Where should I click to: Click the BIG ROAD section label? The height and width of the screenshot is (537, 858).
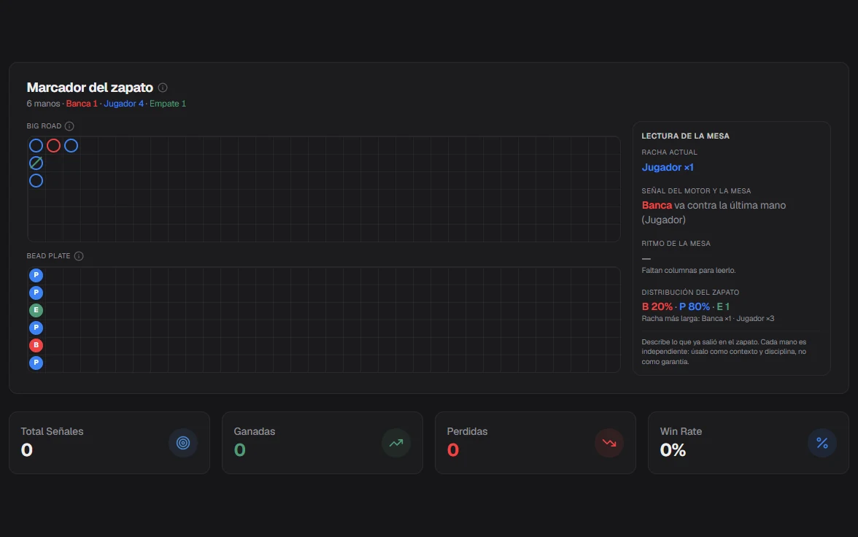click(44, 126)
